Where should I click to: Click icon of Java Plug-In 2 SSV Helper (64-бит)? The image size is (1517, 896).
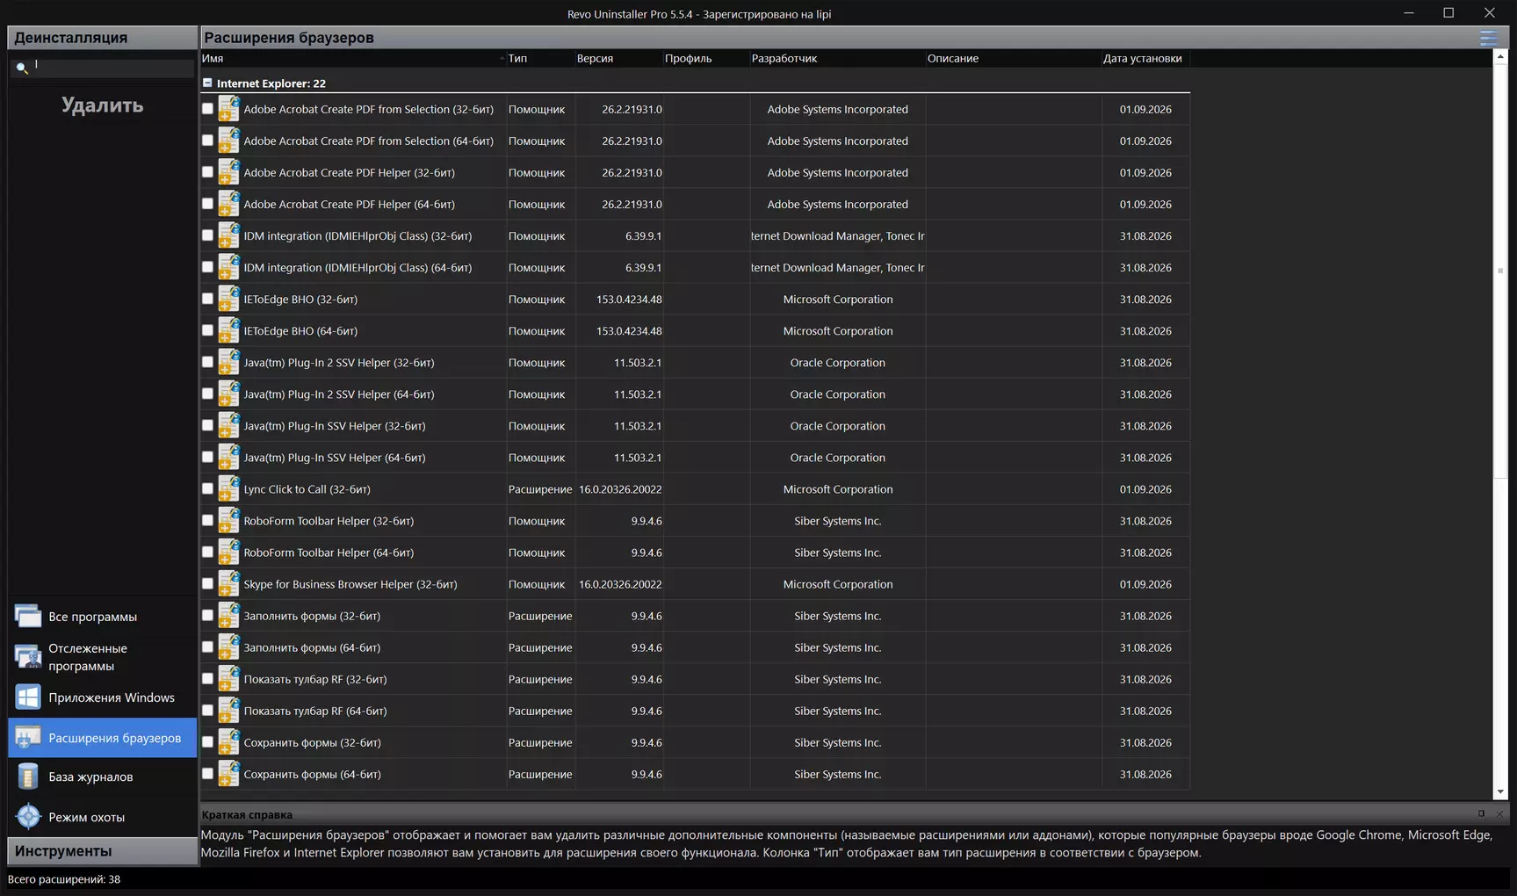(x=228, y=394)
